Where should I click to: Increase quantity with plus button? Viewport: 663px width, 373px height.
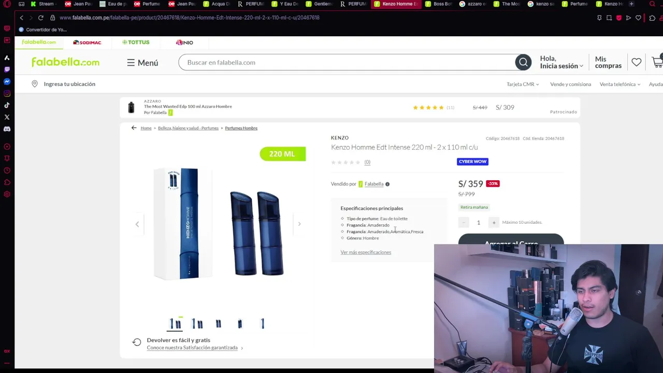pyautogui.click(x=494, y=222)
